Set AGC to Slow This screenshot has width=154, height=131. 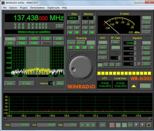(103, 53)
